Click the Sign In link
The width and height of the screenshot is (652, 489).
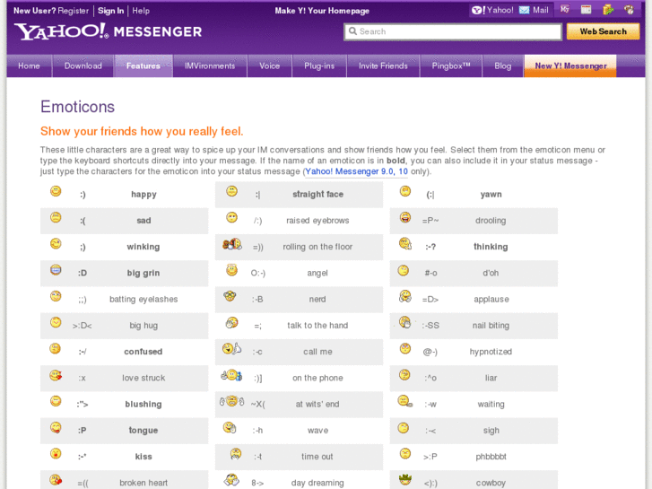point(110,11)
